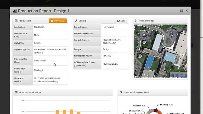This screenshot has width=203, height=114.
Task: Click the dark blue field segment on map
Action: (149, 62)
